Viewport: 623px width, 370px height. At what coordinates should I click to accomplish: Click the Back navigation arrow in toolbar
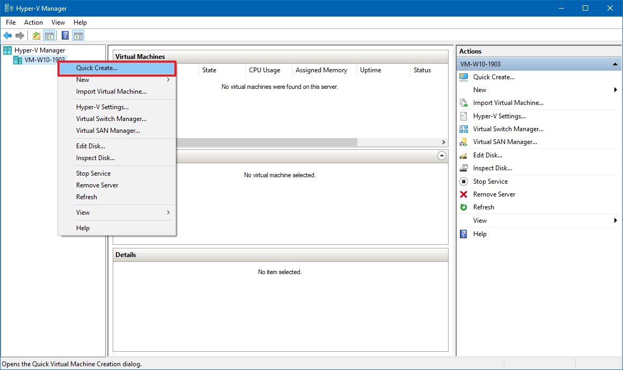click(x=8, y=35)
